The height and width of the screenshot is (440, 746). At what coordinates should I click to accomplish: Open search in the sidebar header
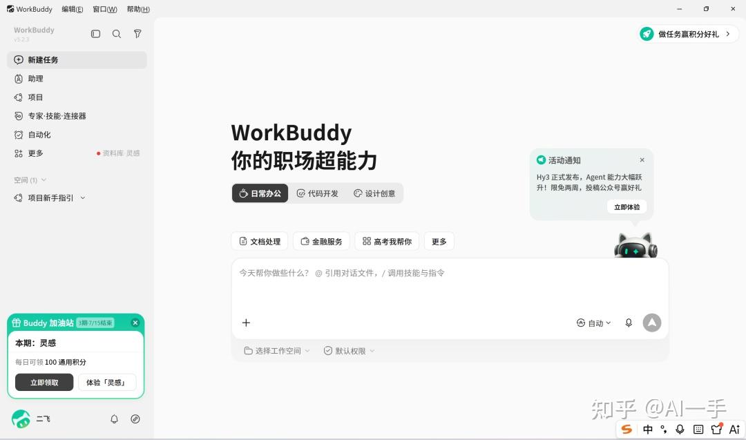(117, 34)
